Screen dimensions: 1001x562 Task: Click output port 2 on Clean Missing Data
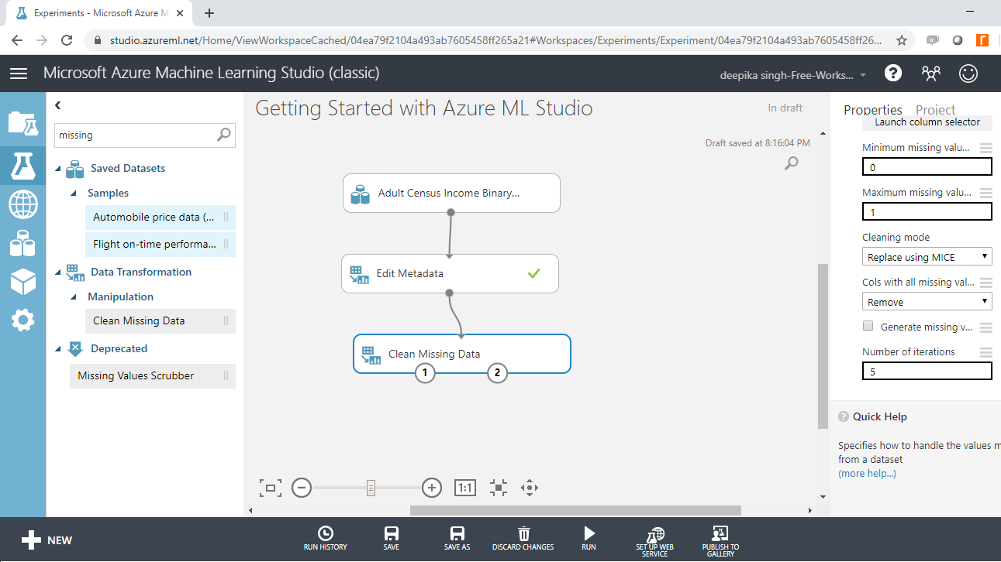coord(496,373)
